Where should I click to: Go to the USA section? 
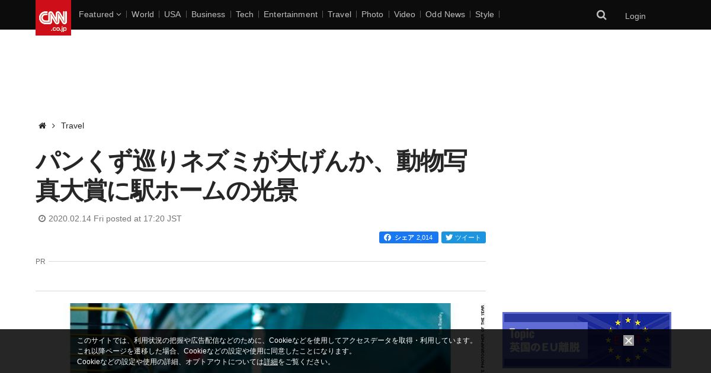172,14
